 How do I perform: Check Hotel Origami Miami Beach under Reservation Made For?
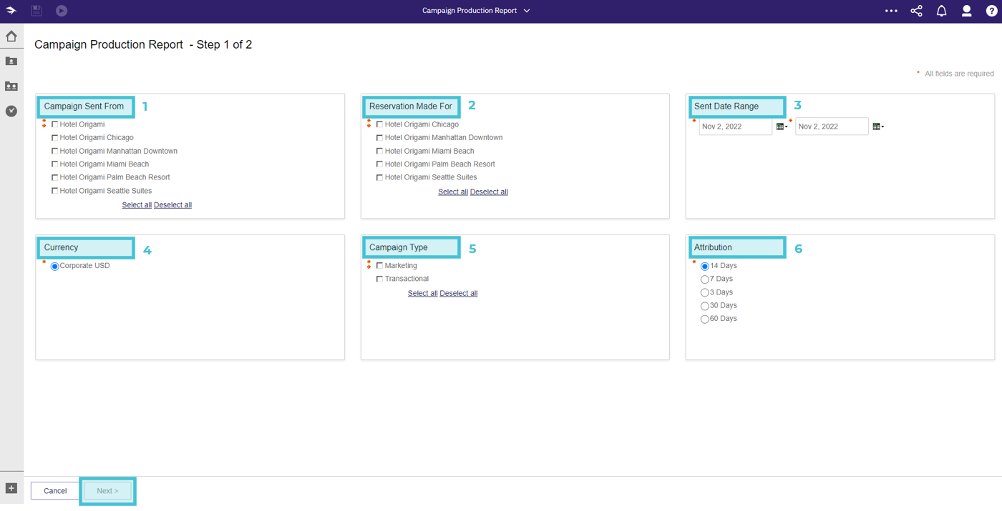coord(379,152)
